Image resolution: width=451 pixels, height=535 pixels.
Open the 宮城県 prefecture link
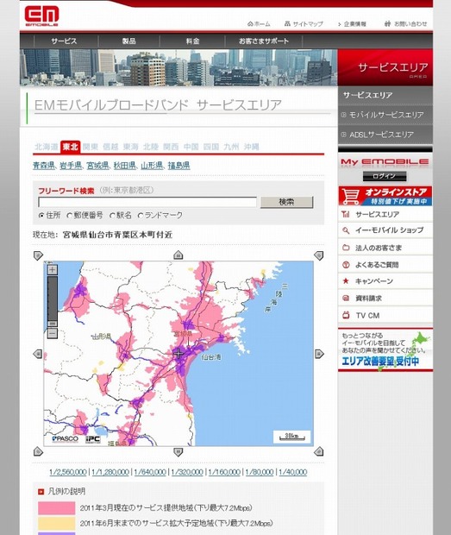point(97,166)
